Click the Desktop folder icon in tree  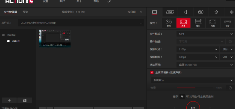coord(3,35)
